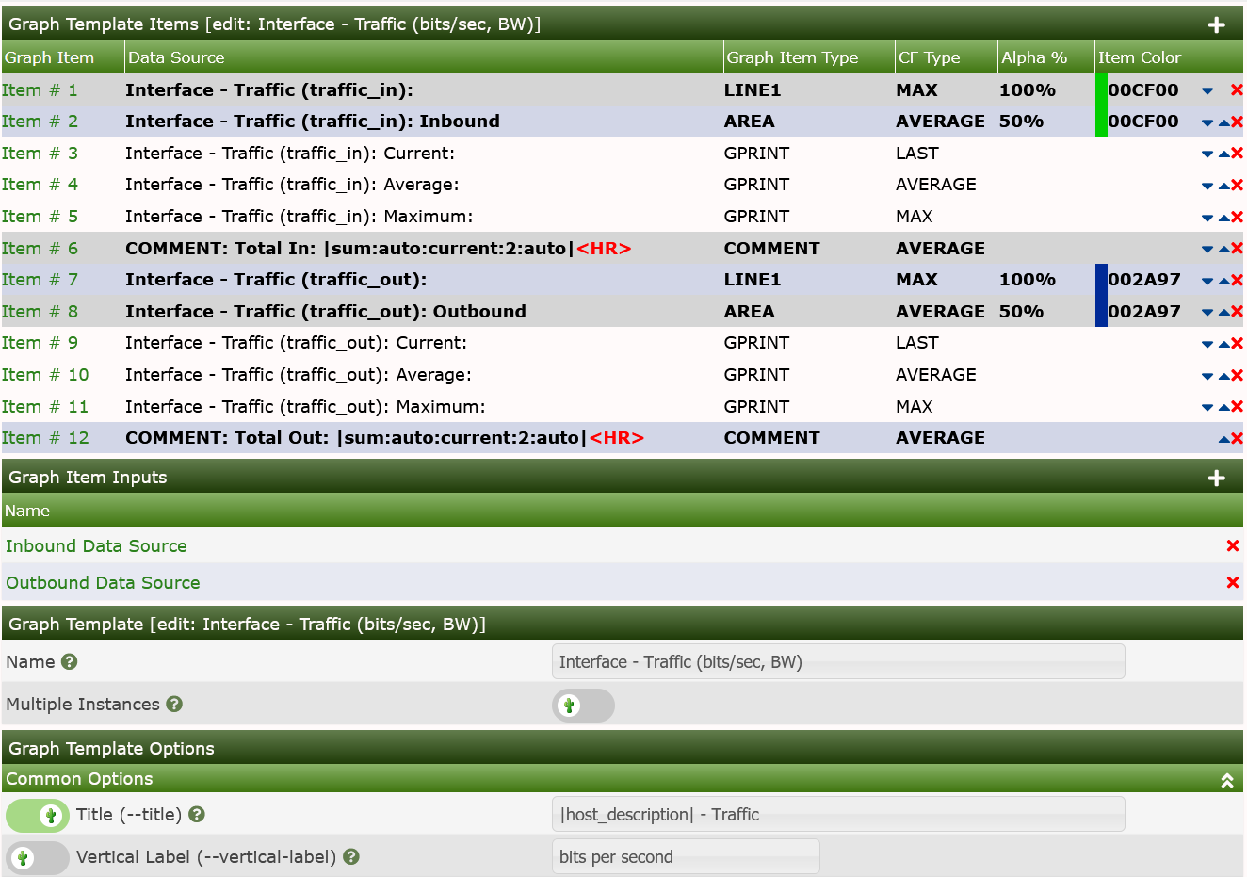Add a new graph item input
This screenshot has height=877, width=1247.
[1217, 477]
